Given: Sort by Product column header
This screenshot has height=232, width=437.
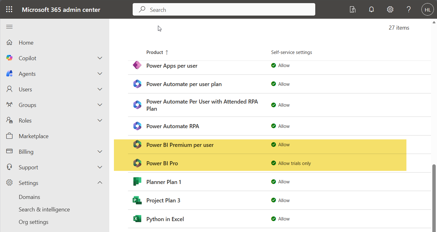Looking at the screenshot, I should tap(155, 52).
